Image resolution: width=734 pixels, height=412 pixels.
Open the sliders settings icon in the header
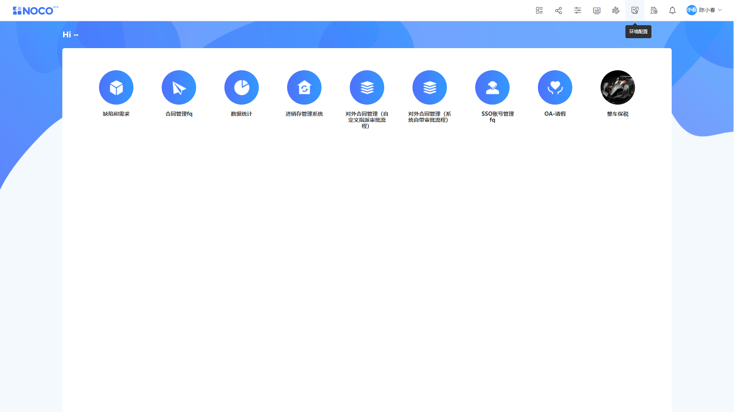coord(578,10)
